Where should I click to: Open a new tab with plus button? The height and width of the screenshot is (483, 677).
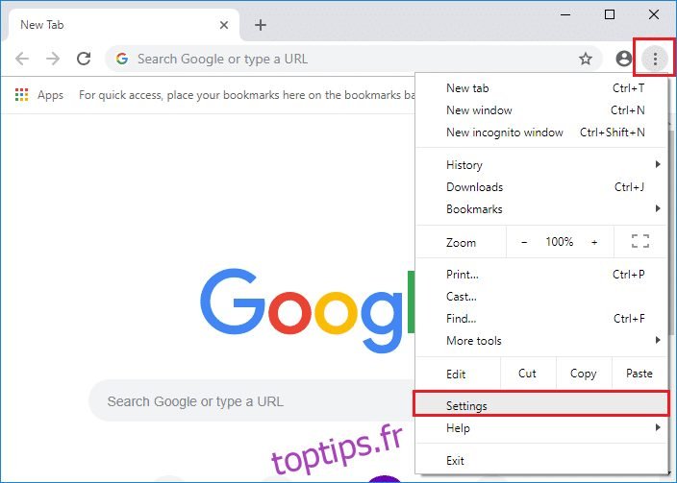coord(261,25)
